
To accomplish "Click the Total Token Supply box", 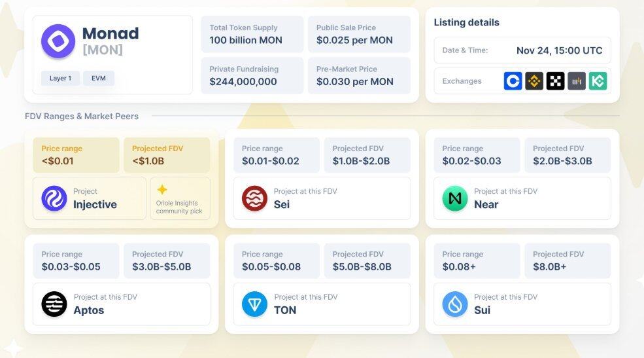I will point(252,35).
